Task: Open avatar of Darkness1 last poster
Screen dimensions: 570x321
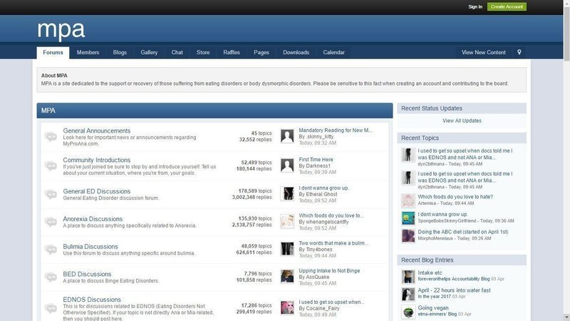Action: tap(287, 165)
